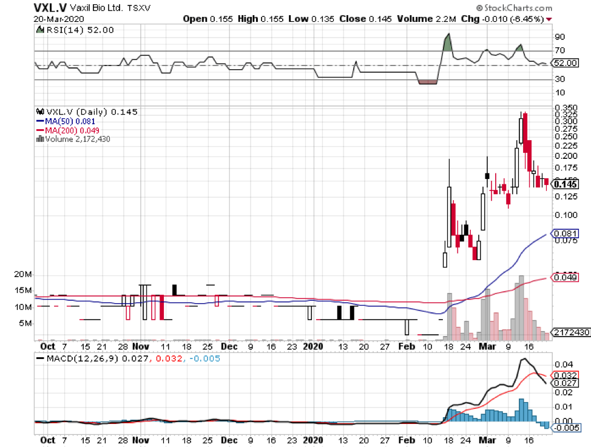Click the red down arrow beside Chg

[549, 19]
